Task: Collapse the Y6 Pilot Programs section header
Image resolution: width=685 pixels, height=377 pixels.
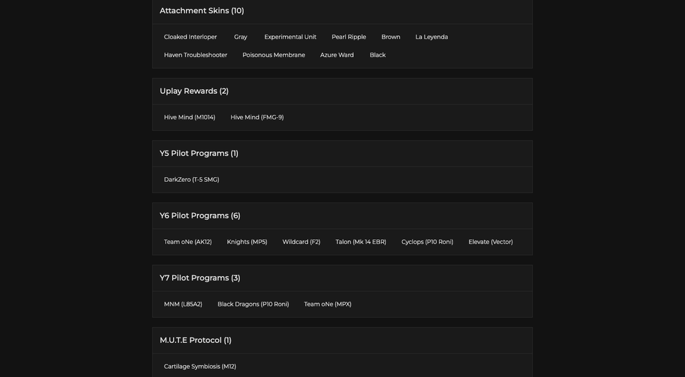Action: [342, 216]
